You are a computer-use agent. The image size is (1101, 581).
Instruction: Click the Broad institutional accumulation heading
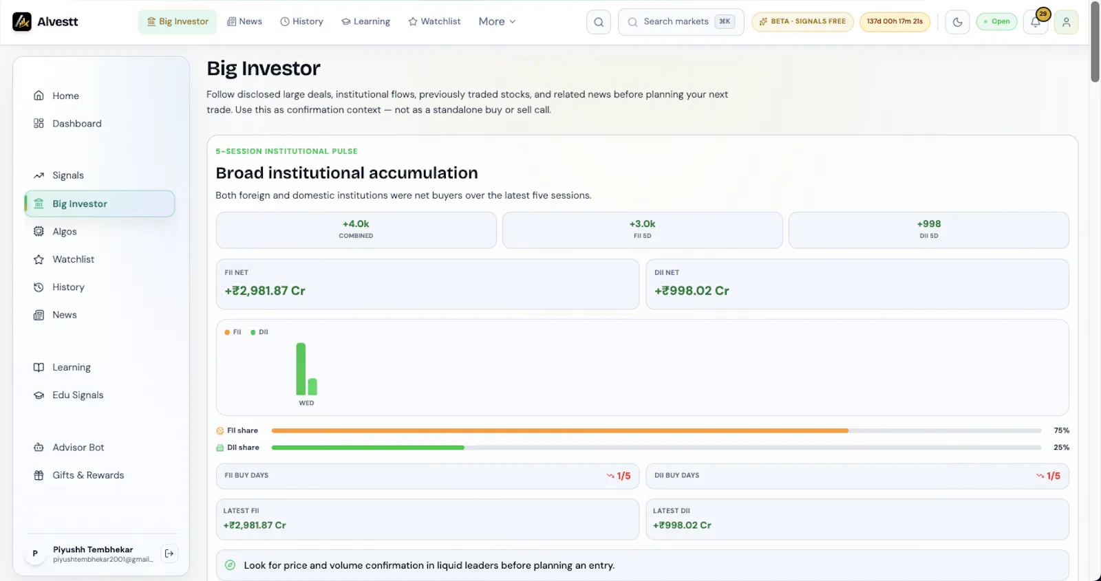347,173
